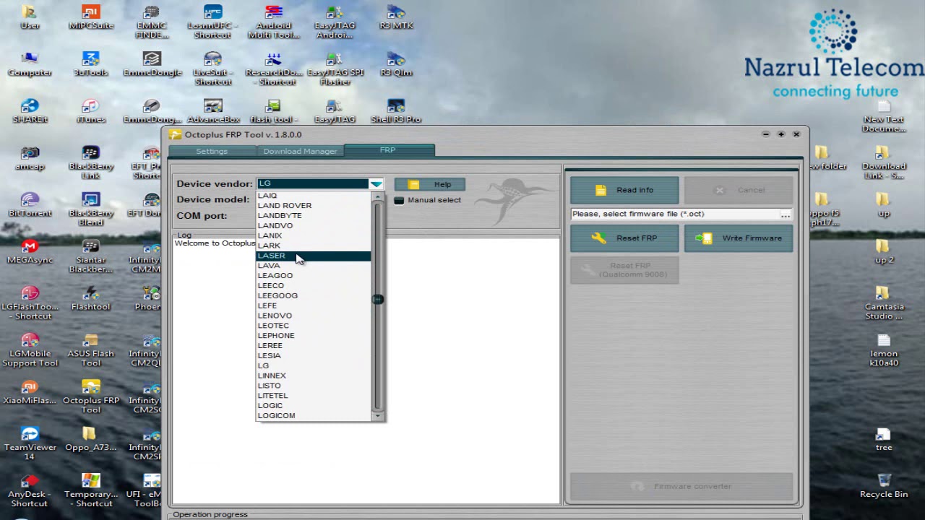Select LAND ROVER vendor entry
925x520 pixels.
pos(314,206)
